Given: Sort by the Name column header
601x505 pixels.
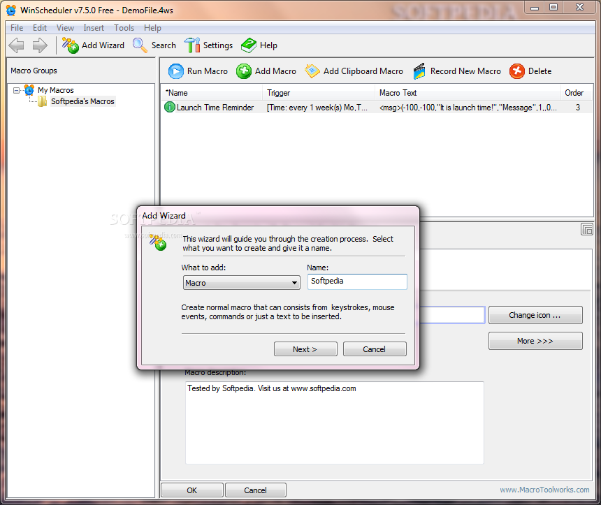Looking at the screenshot, I should tap(212, 93).
